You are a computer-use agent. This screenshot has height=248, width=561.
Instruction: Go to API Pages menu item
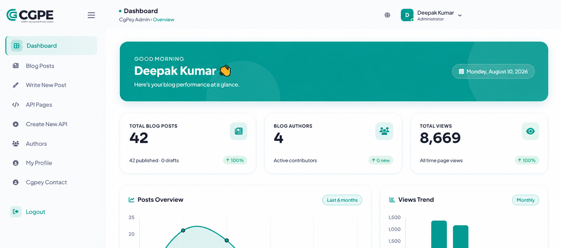[x=39, y=105]
